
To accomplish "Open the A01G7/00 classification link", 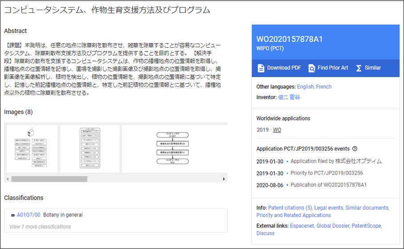I will 29,215.
